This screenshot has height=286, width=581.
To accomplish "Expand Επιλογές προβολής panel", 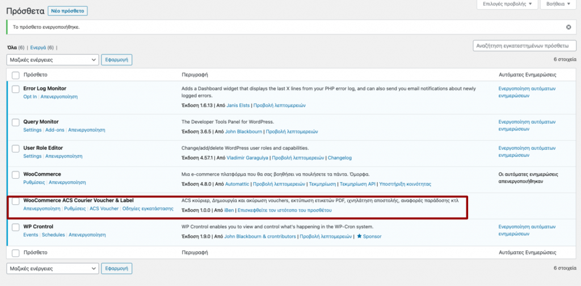I will click(x=507, y=4).
